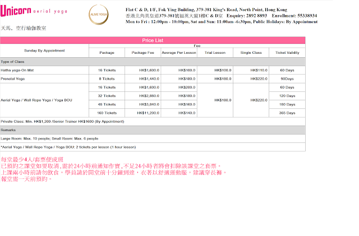The height and width of the screenshot is (236, 359).
Task: Click the 8 Tickets package cell
Action: pyautogui.click(x=107, y=78)
